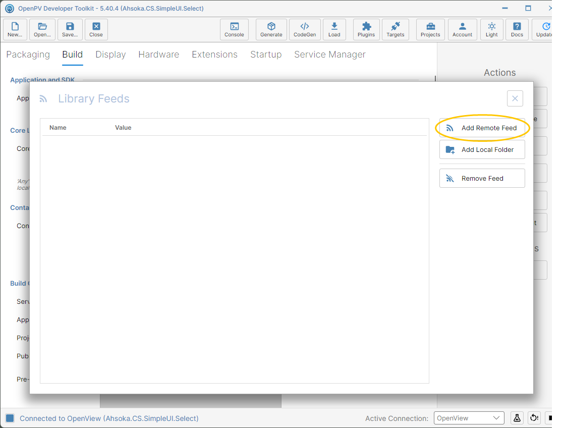Click the Add Remote Feed button

pyautogui.click(x=482, y=128)
